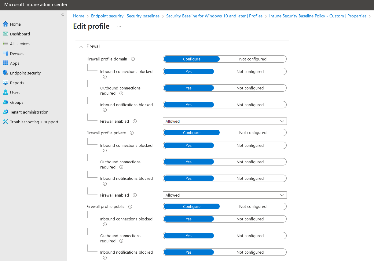Set Firewall profile domain to Not configured
Screen dimensions: 374x261
(253, 59)
